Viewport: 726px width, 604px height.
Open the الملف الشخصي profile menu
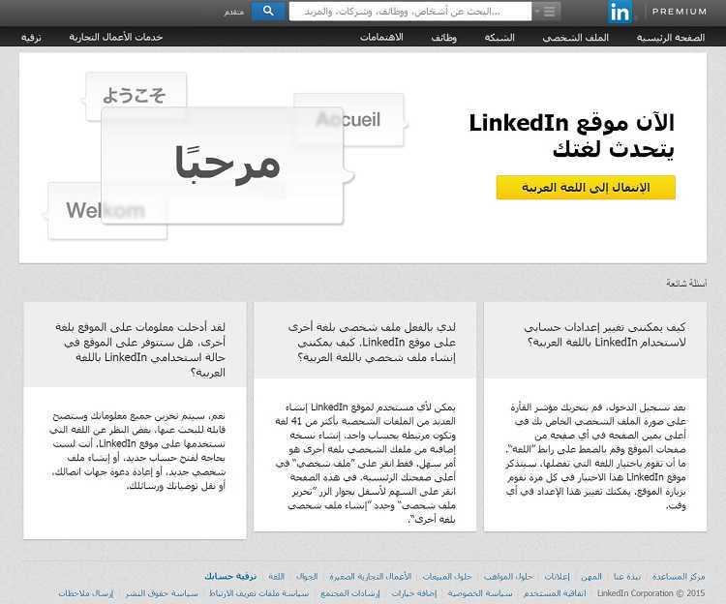(576, 37)
